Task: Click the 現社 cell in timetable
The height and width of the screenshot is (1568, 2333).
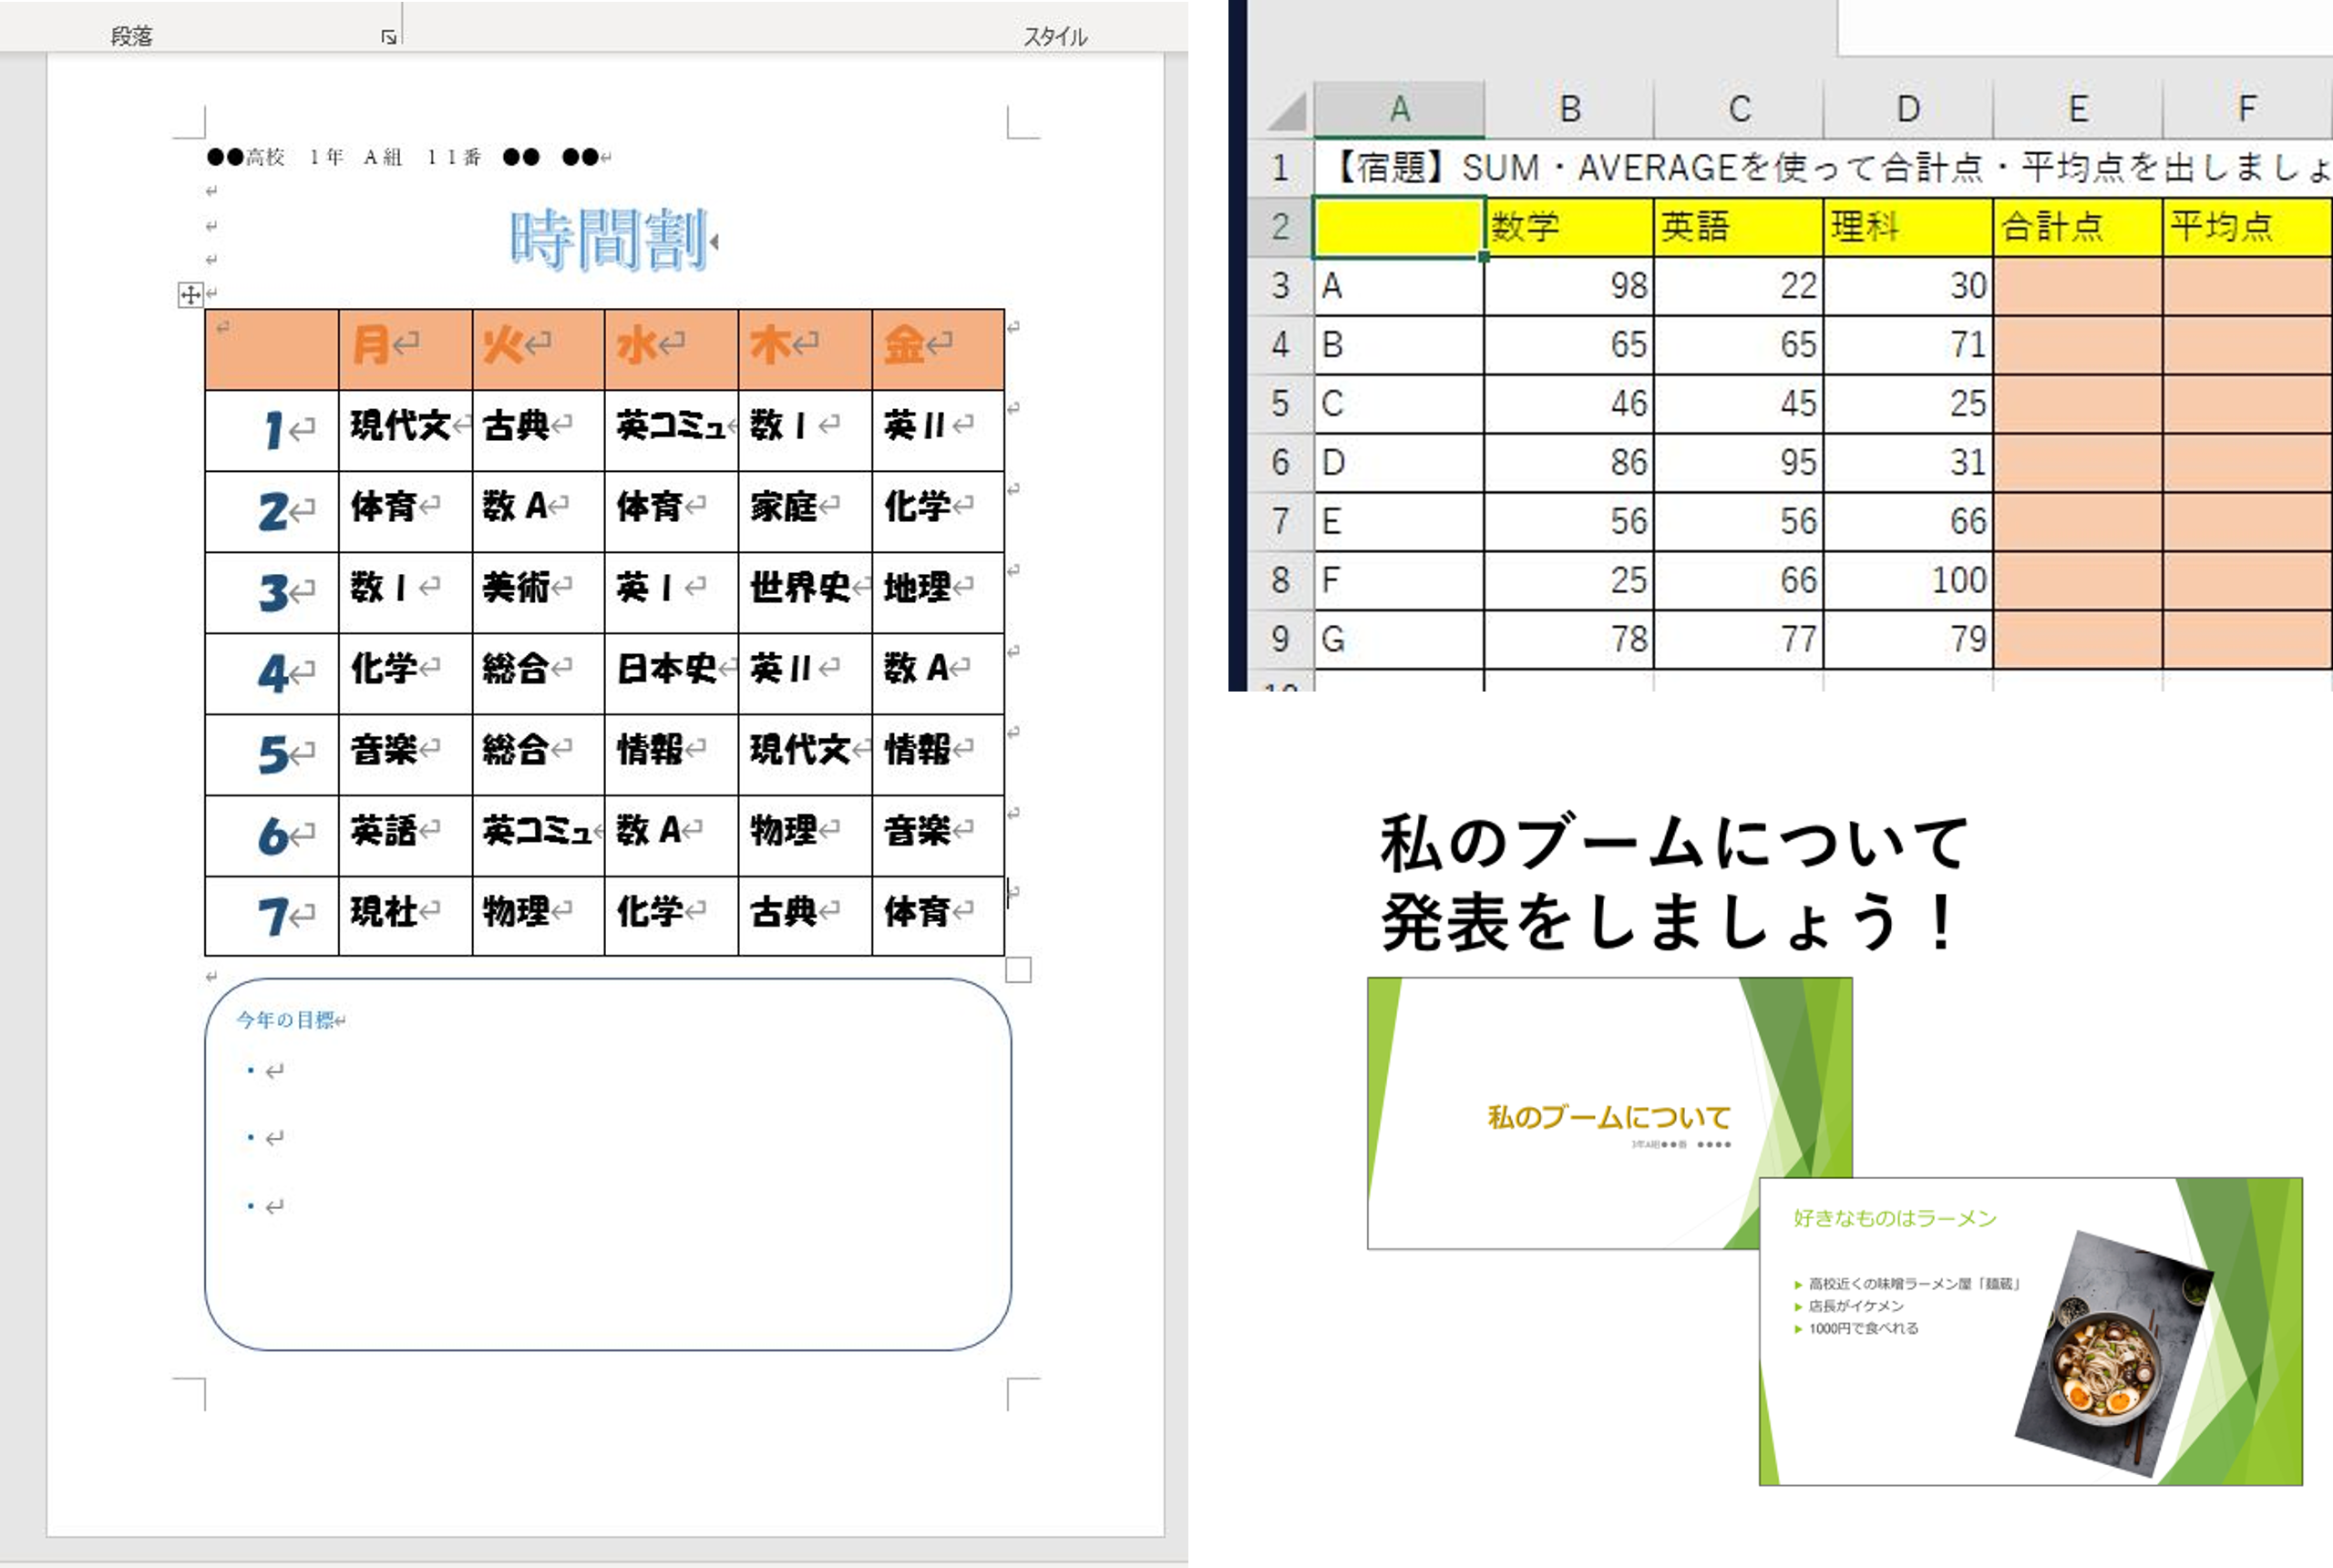Action: pyautogui.click(x=405, y=916)
